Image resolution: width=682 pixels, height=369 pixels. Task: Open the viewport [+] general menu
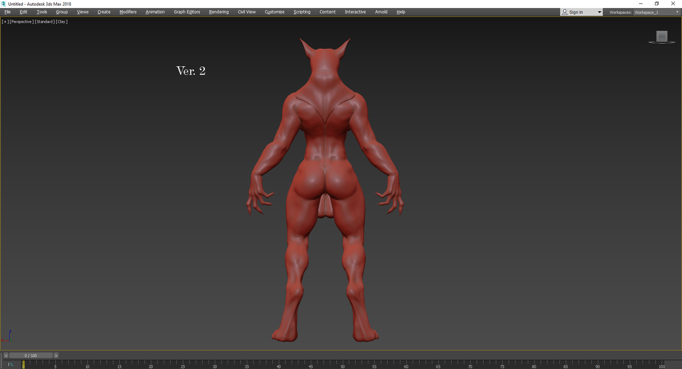point(5,22)
